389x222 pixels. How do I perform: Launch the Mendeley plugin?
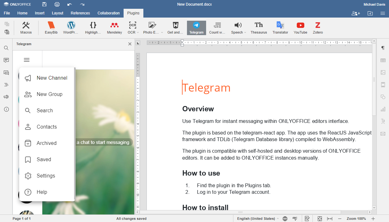click(115, 28)
